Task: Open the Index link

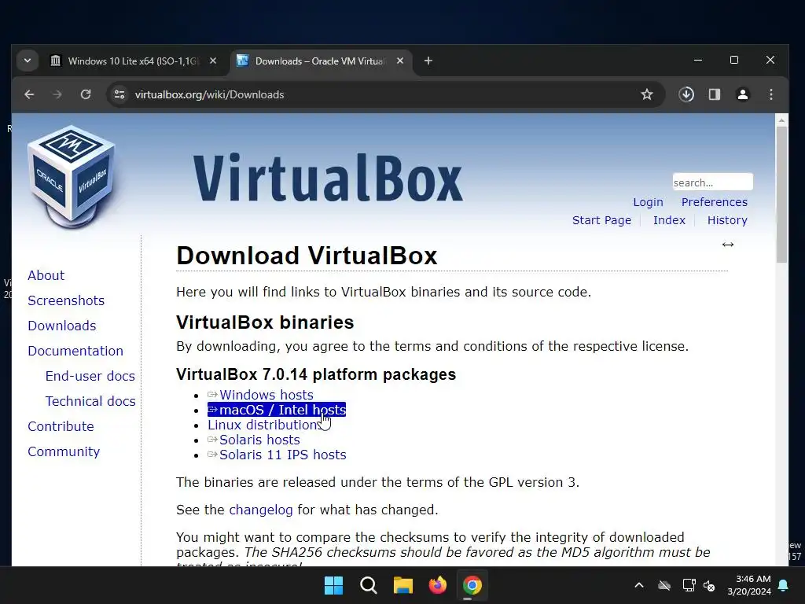Action: 670,220
